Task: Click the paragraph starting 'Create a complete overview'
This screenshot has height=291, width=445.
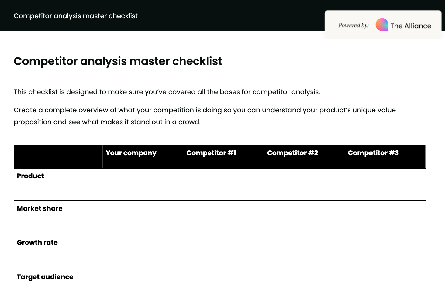Action: pos(205,116)
